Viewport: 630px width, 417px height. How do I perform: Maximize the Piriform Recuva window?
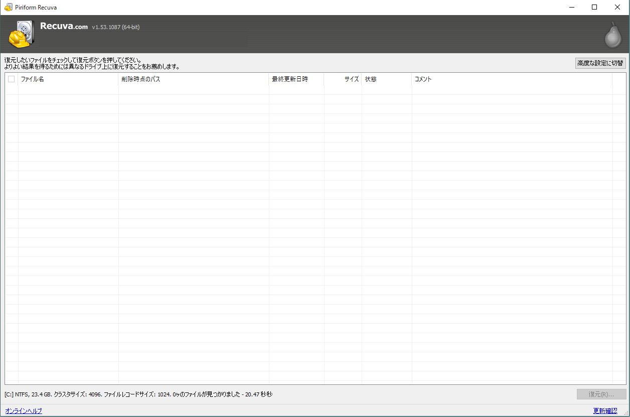[594, 7]
